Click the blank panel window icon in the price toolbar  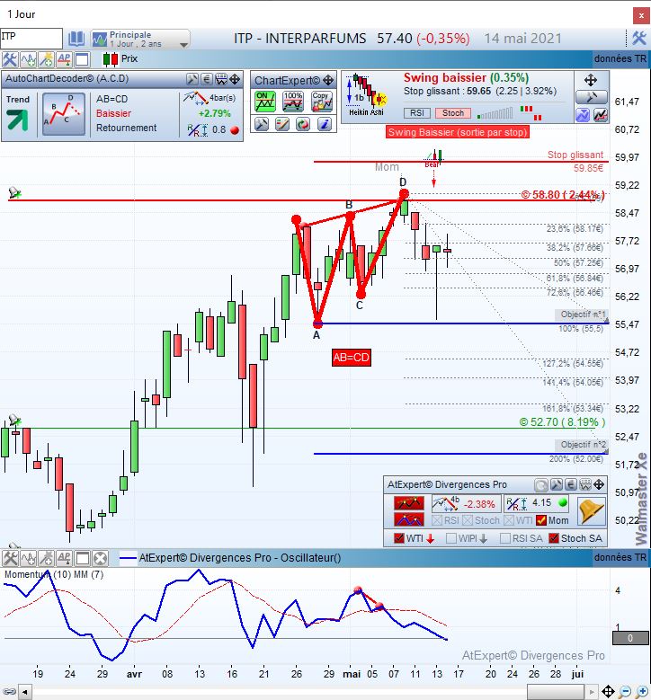[x=82, y=59]
